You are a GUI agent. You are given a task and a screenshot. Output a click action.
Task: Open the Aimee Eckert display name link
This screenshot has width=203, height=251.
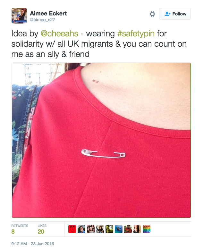[48, 14]
